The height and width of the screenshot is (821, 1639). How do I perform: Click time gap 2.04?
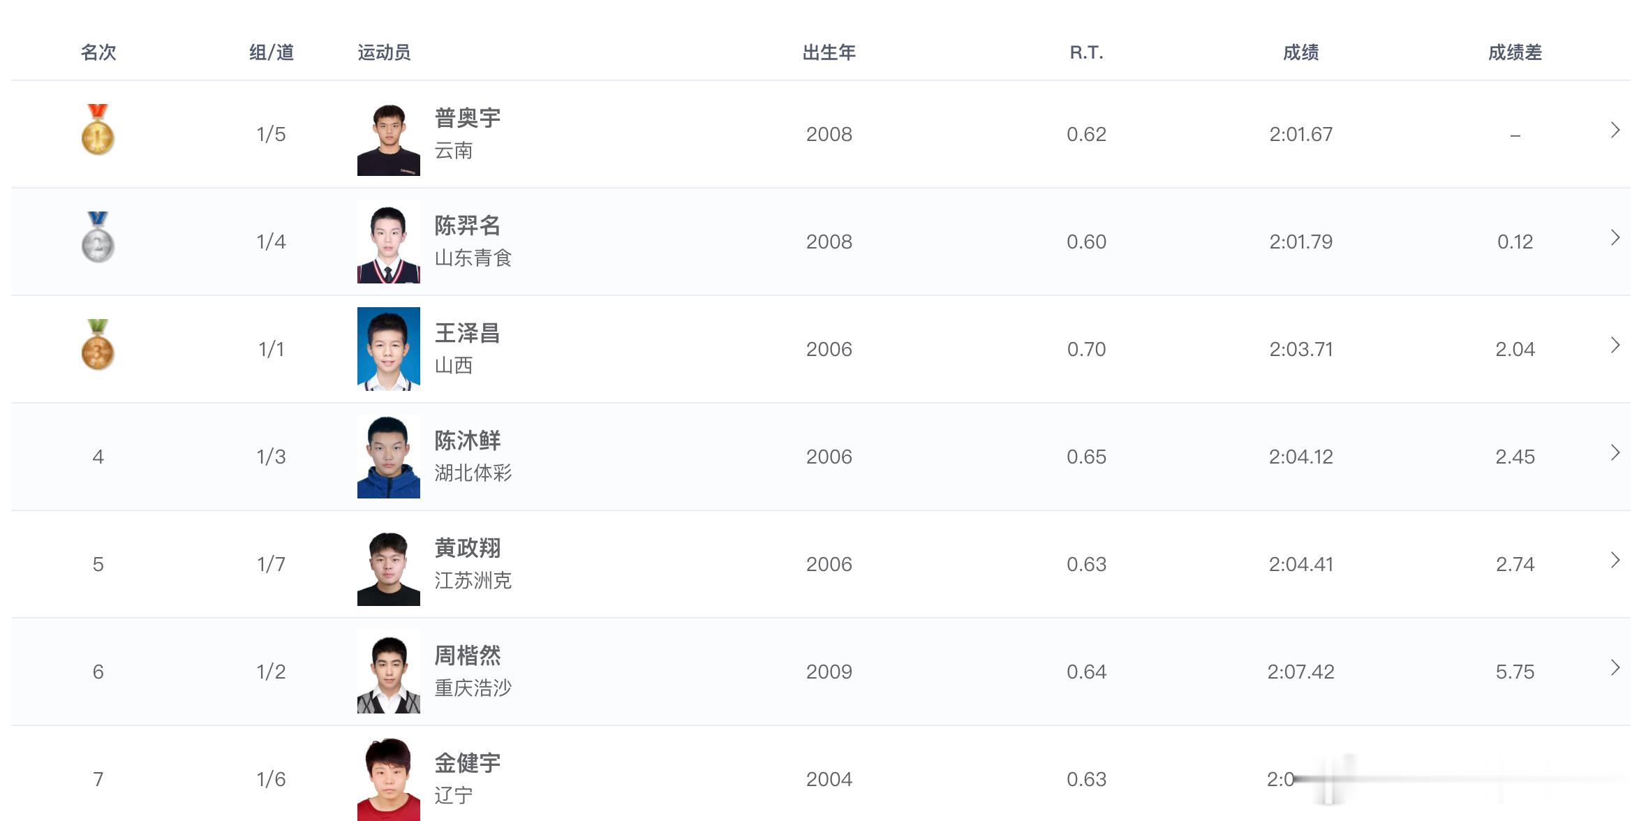(x=1515, y=349)
